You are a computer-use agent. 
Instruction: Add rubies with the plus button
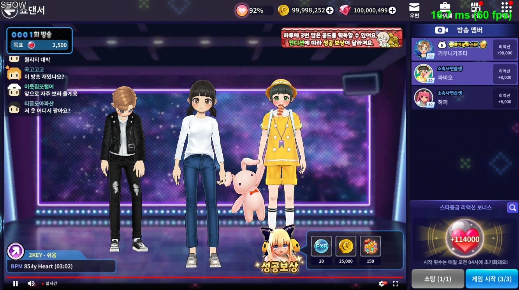pos(392,10)
